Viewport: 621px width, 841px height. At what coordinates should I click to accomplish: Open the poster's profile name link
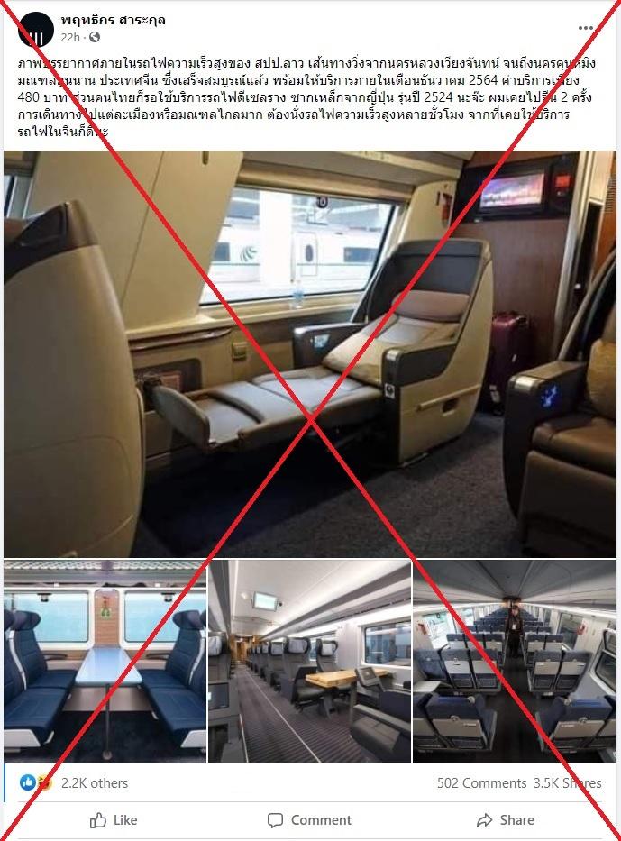point(114,21)
